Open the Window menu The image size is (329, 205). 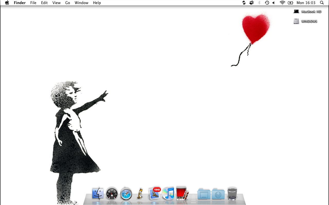pos(81,3)
